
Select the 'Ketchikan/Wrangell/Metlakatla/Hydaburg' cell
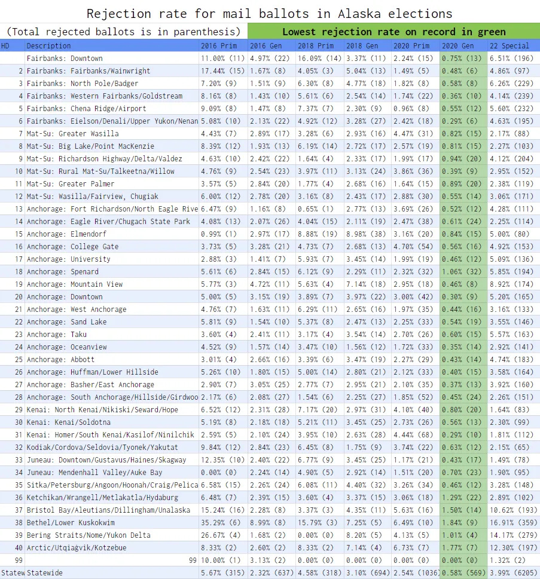click(112, 498)
